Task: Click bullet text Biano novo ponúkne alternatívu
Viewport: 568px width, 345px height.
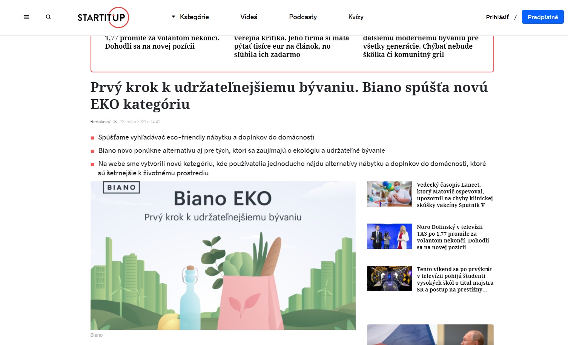Action: [x=242, y=150]
